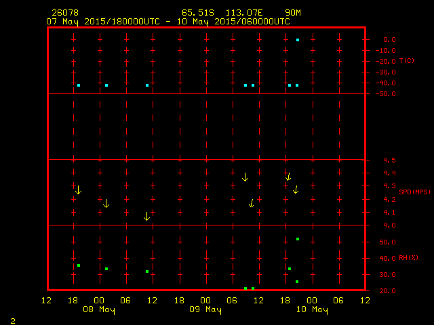Click the rightmost yellow wind arrow
Screen dimensions: 434x325
click(296, 190)
